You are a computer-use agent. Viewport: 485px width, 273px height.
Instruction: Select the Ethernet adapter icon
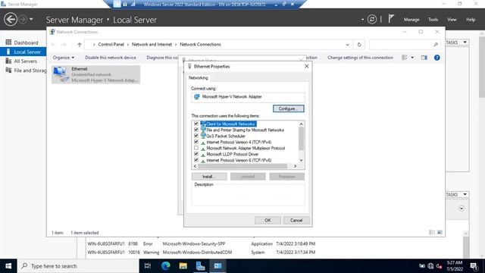pos(61,74)
